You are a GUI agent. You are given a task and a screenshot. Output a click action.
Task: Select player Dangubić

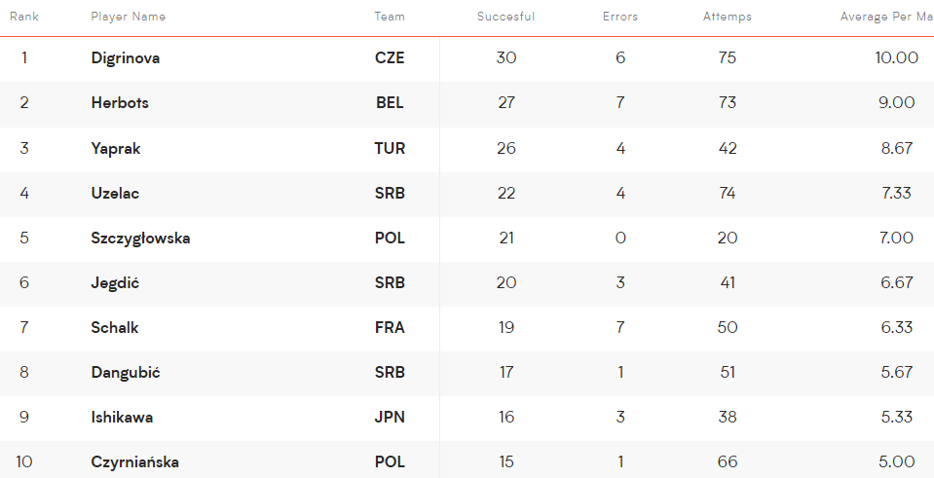coord(126,373)
